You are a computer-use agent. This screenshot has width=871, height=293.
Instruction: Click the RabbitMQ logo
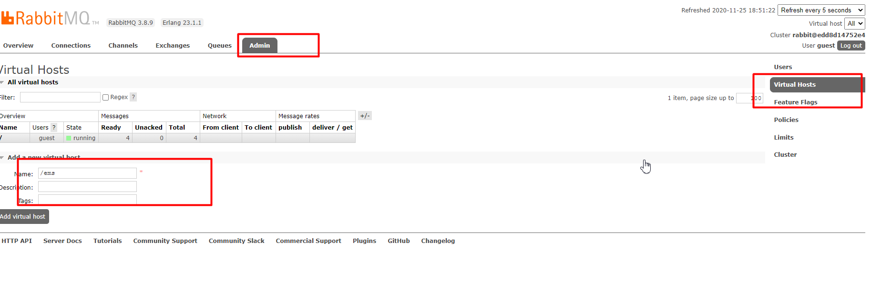tap(50, 18)
